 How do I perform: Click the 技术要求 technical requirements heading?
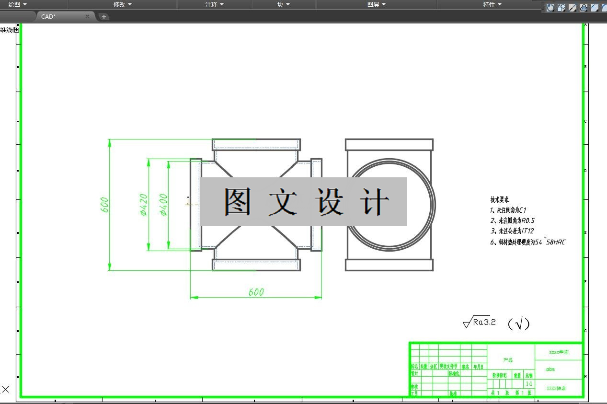pyautogui.click(x=500, y=199)
